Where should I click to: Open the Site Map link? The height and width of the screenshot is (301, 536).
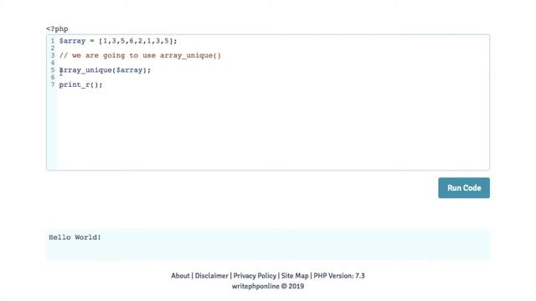click(295, 276)
